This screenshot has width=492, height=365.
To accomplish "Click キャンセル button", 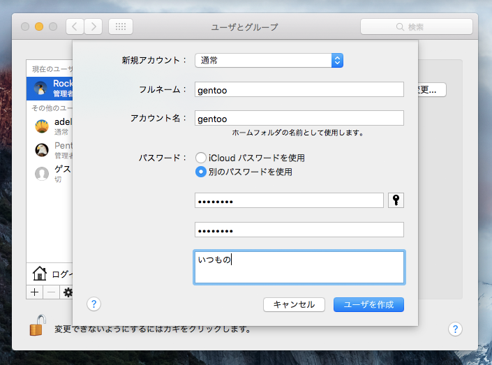I will coord(294,304).
